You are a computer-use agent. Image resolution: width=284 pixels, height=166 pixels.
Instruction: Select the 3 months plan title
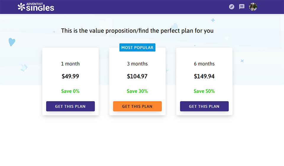click(x=137, y=64)
